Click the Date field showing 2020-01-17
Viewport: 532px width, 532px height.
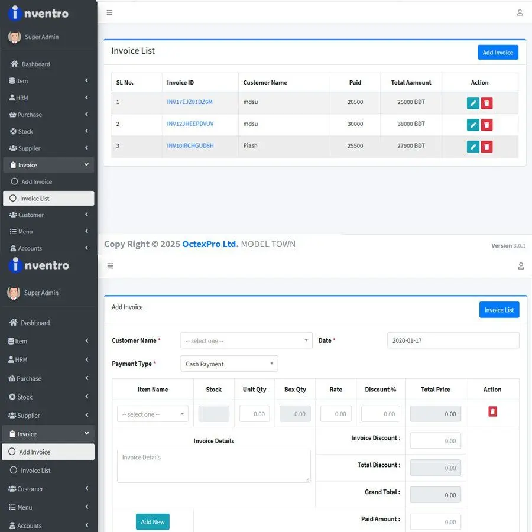[x=453, y=340]
